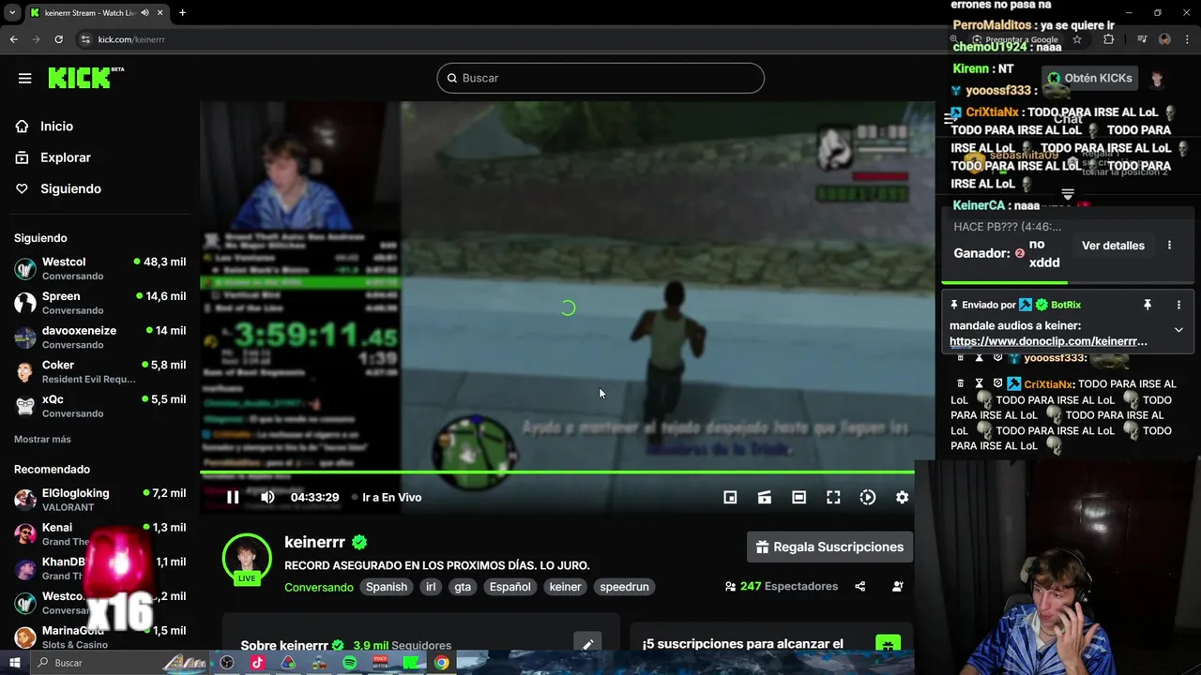
Task: Select the Español tag
Action: tap(509, 587)
